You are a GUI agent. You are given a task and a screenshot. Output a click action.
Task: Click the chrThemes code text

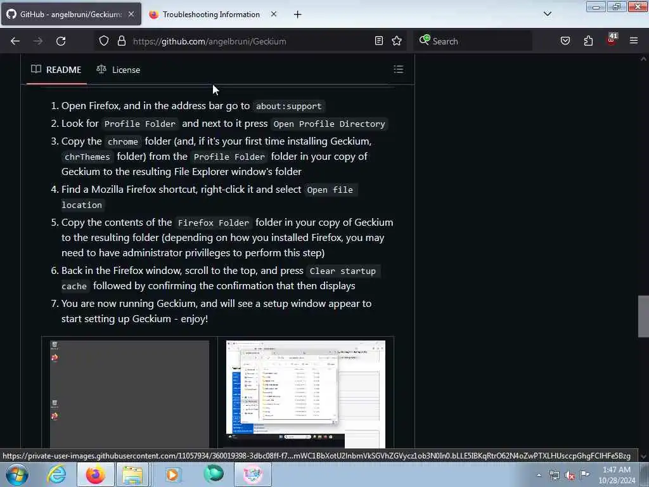[x=87, y=157]
